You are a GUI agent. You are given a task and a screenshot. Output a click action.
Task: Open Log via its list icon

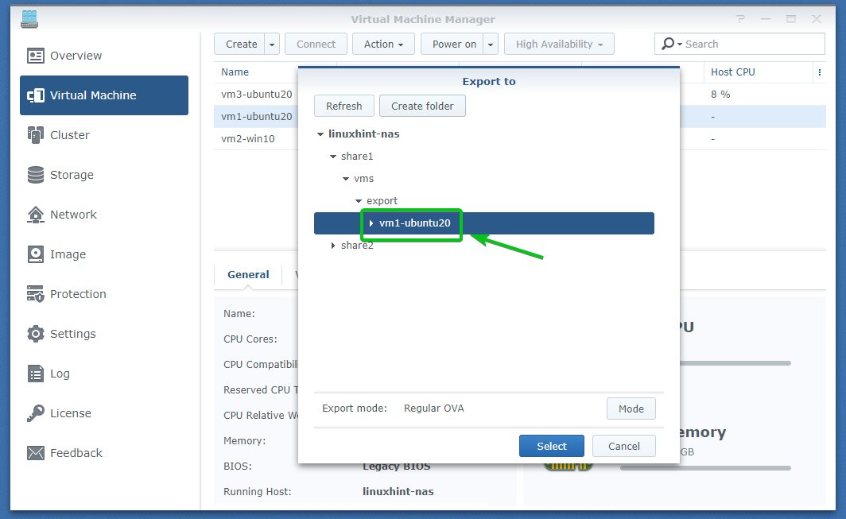coord(36,374)
